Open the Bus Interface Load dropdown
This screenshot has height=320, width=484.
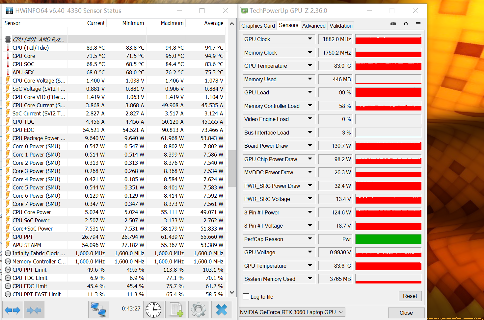click(x=310, y=133)
